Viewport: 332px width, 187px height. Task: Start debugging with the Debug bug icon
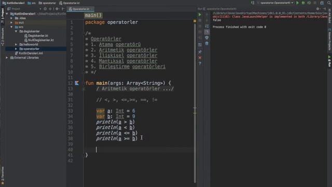click(303, 3)
